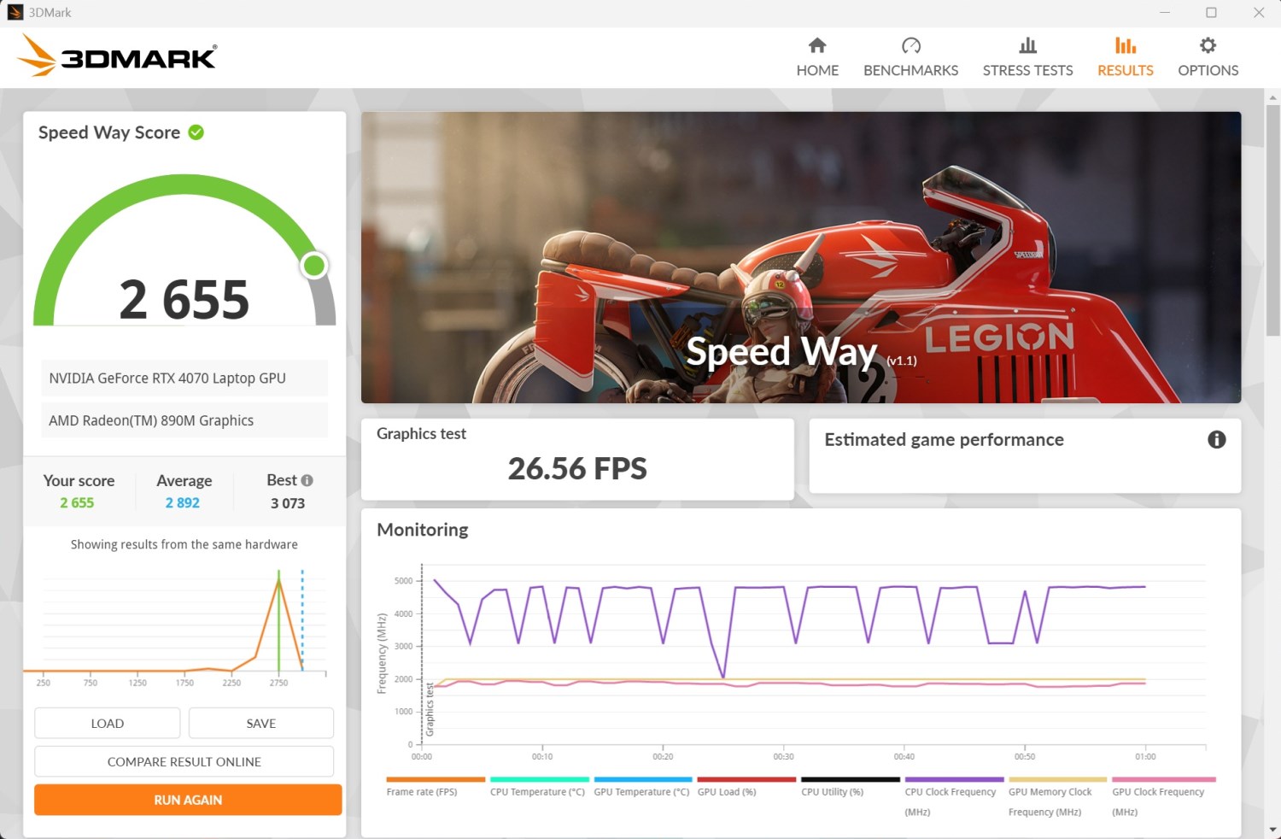The width and height of the screenshot is (1281, 839).
Task: Click the Your score value 2 655
Action: point(77,503)
